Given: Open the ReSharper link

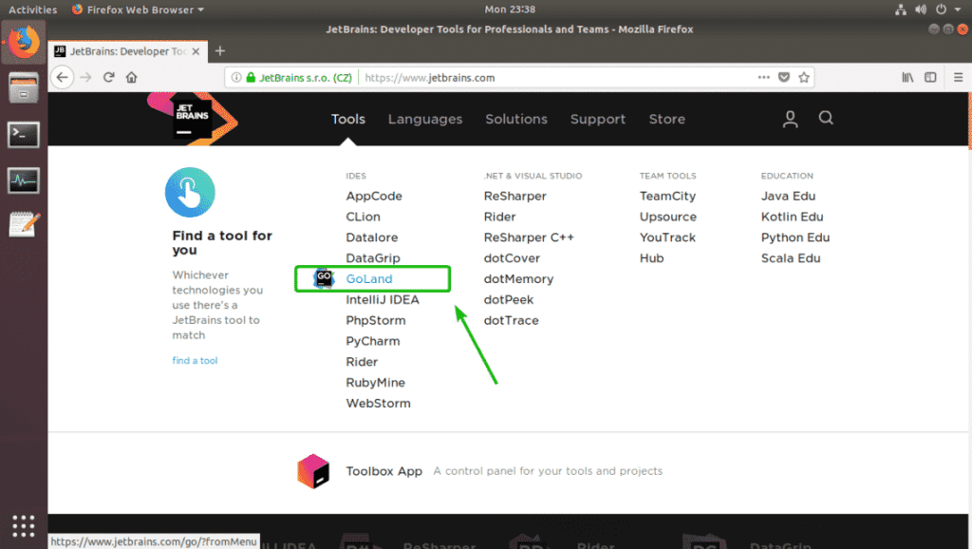Looking at the screenshot, I should 514,196.
